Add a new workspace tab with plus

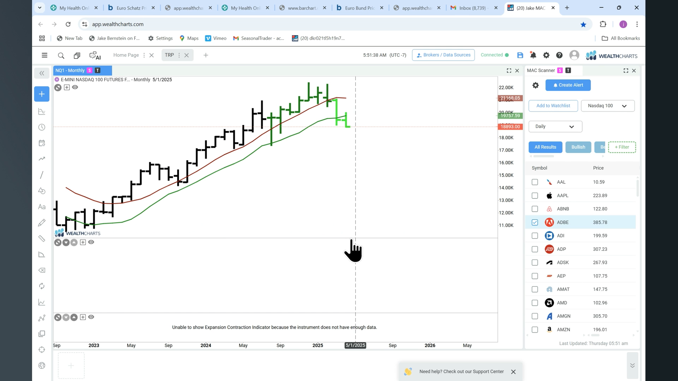[x=206, y=55]
